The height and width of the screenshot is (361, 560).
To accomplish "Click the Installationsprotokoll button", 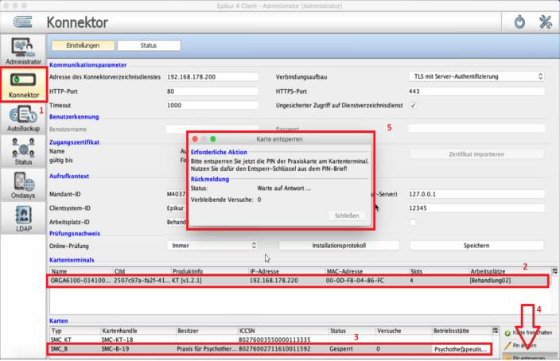I will (x=339, y=246).
